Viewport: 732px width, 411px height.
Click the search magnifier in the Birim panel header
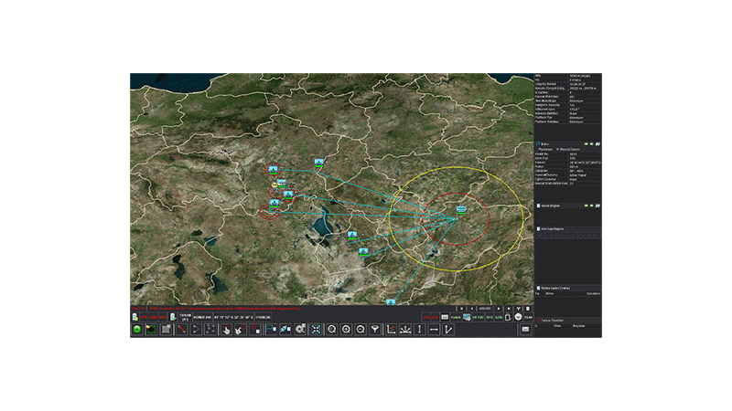pyautogui.click(x=538, y=144)
